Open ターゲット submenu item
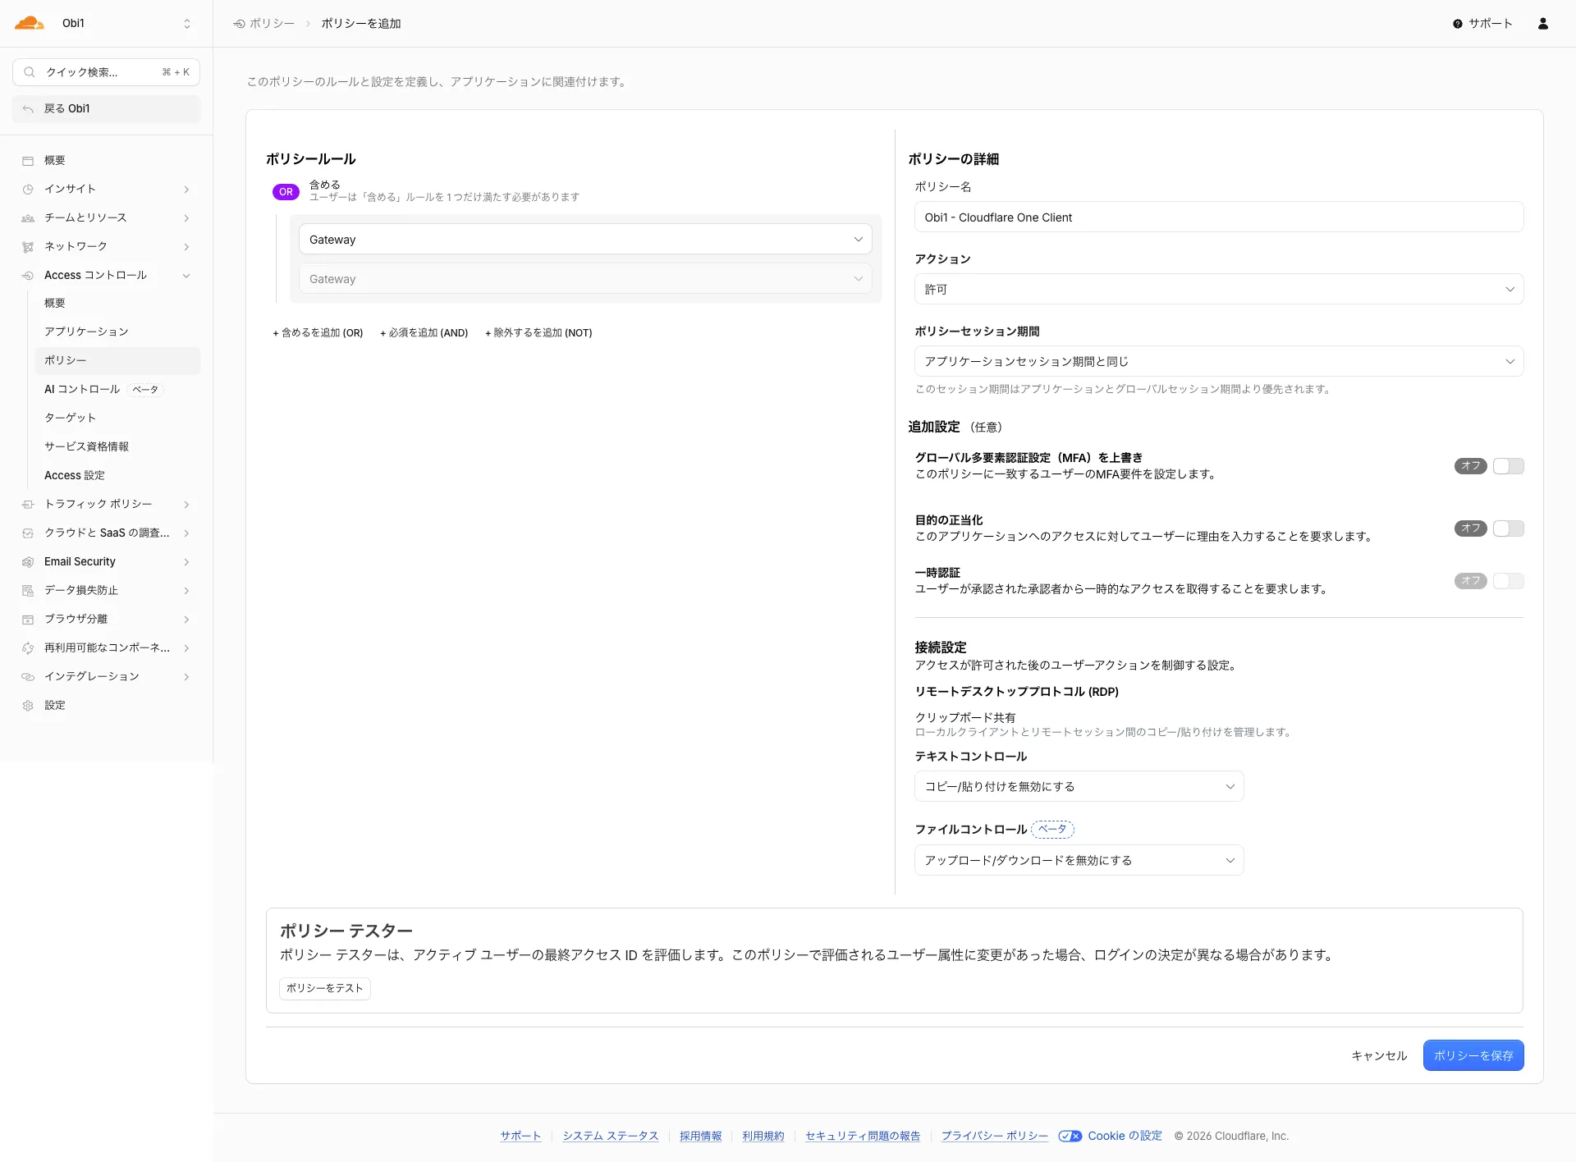The height and width of the screenshot is (1162, 1576). [117, 419]
